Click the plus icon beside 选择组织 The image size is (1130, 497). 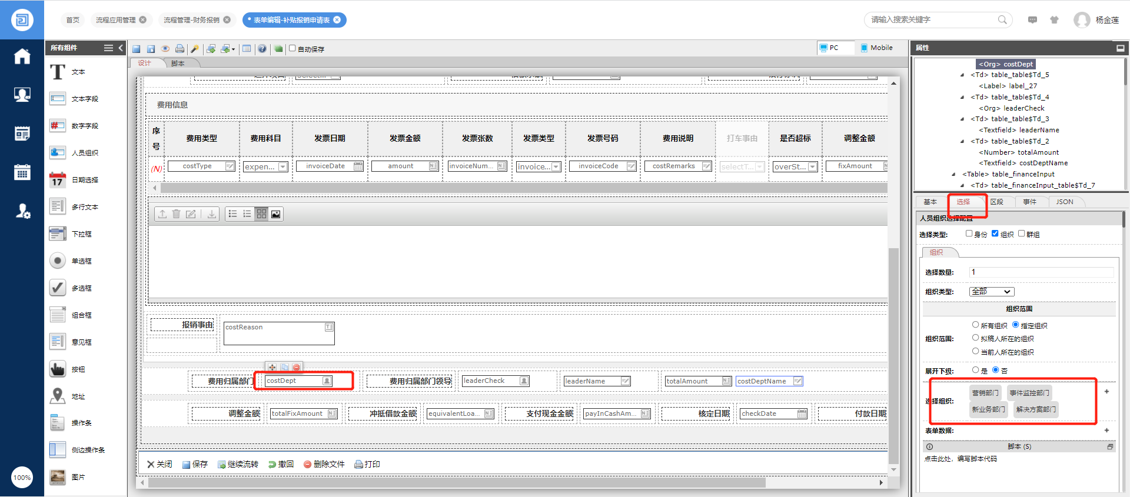click(1106, 392)
